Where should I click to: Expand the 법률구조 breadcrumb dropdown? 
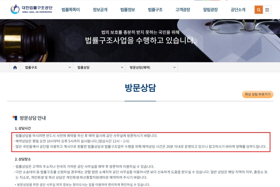47,67
